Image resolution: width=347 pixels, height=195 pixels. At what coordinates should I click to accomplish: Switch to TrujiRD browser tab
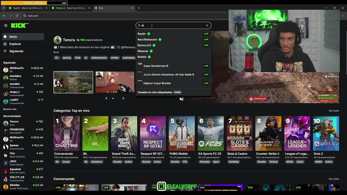pyautogui.click(x=28, y=8)
